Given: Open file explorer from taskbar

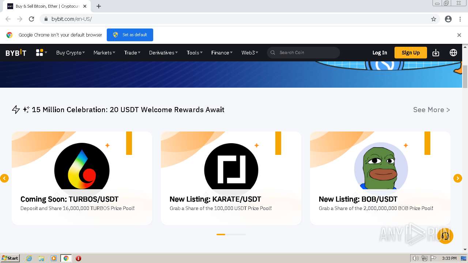Looking at the screenshot, I should [x=41, y=258].
